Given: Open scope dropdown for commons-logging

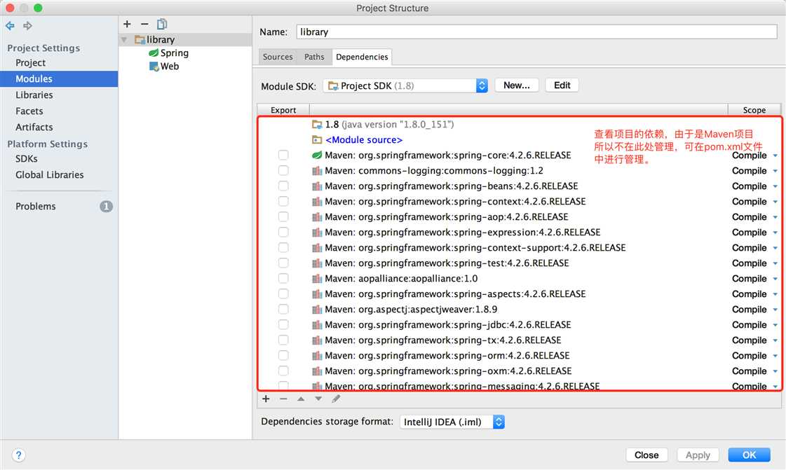Looking at the screenshot, I should (x=775, y=171).
